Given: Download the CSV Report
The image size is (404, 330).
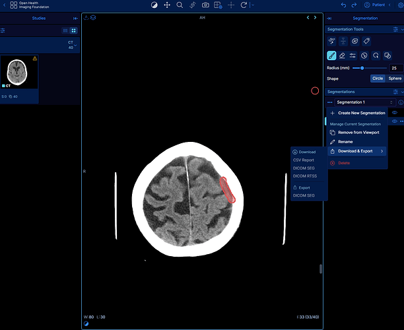Looking at the screenshot, I should 304,160.
